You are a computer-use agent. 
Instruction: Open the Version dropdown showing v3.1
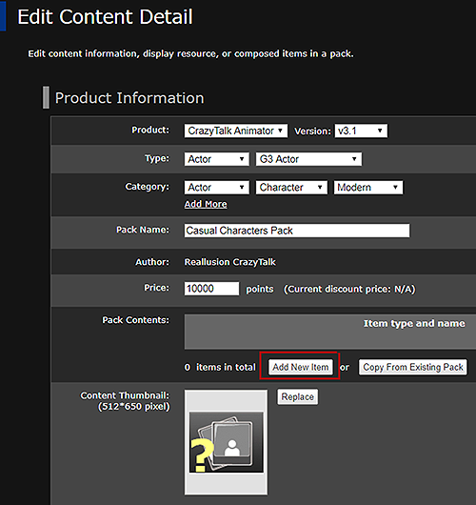tap(361, 131)
